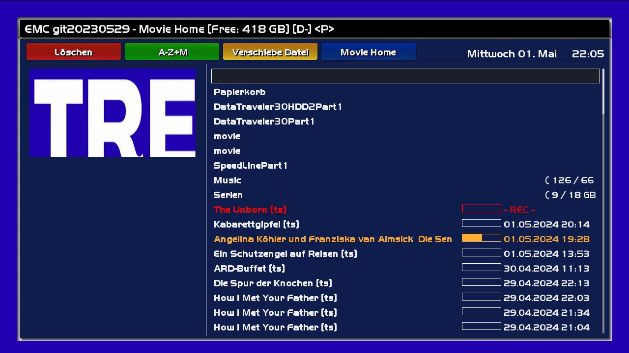Select the DataTraveler30Part1 entry
The height and width of the screenshot is (353, 629).
pyautogui.click(x=264, y=122)
